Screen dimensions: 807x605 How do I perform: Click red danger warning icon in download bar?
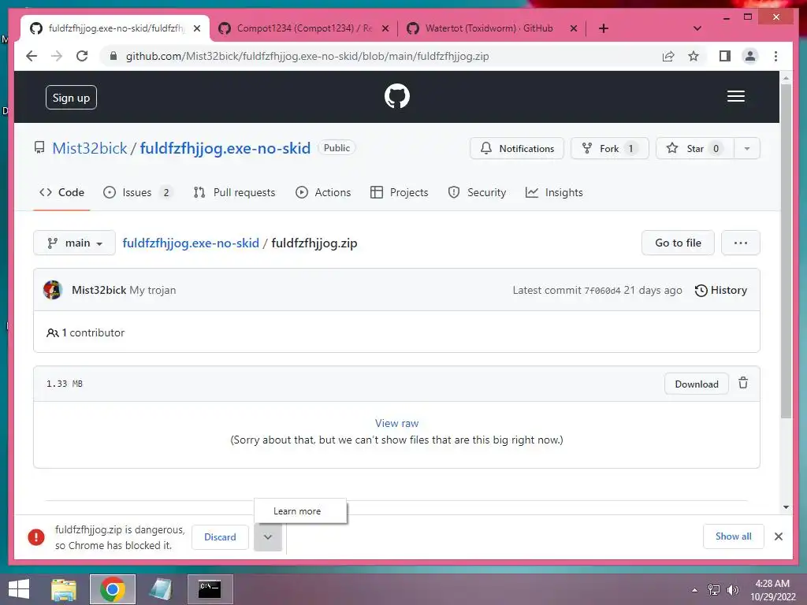(36, 537)
